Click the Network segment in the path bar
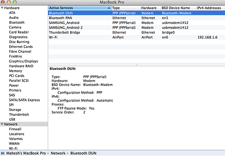Viewport: 225px width, 156px height. 58,153
